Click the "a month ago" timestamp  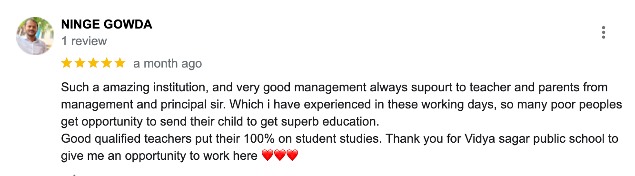point(168,63)
